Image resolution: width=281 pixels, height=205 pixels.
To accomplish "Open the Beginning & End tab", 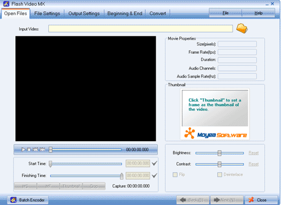I will point(125,13).
